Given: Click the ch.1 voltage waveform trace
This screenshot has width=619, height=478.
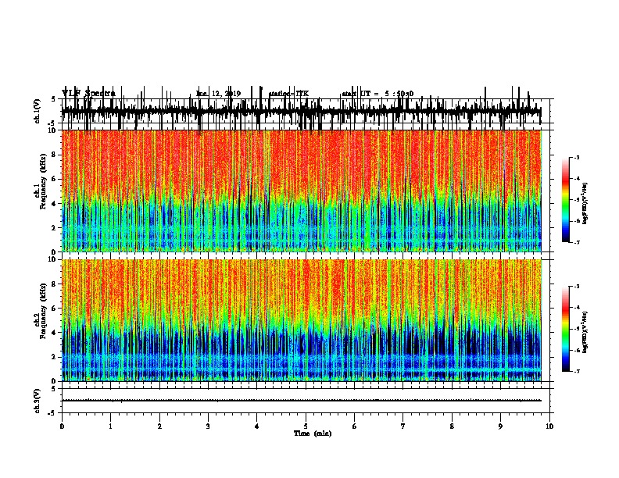Looking at the screenshot, I should pos(302,111).
